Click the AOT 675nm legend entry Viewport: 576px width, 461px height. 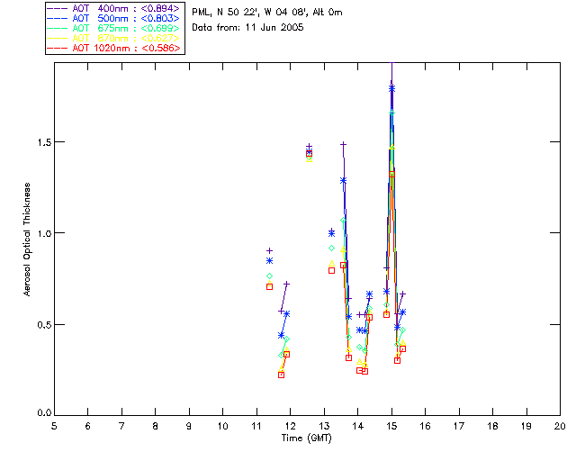(114, 28)
